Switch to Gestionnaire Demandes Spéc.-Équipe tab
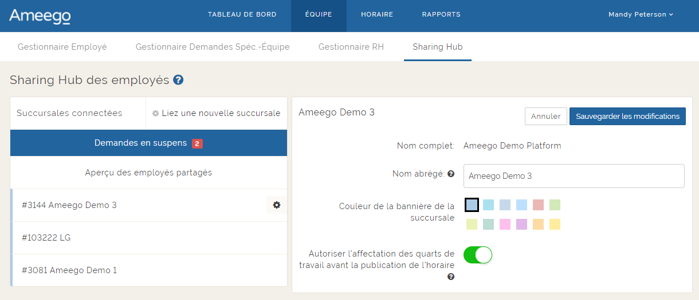Image resolution: width=699 pixels, height=300 pixels. pyautogui.click(x=213, y=47)
